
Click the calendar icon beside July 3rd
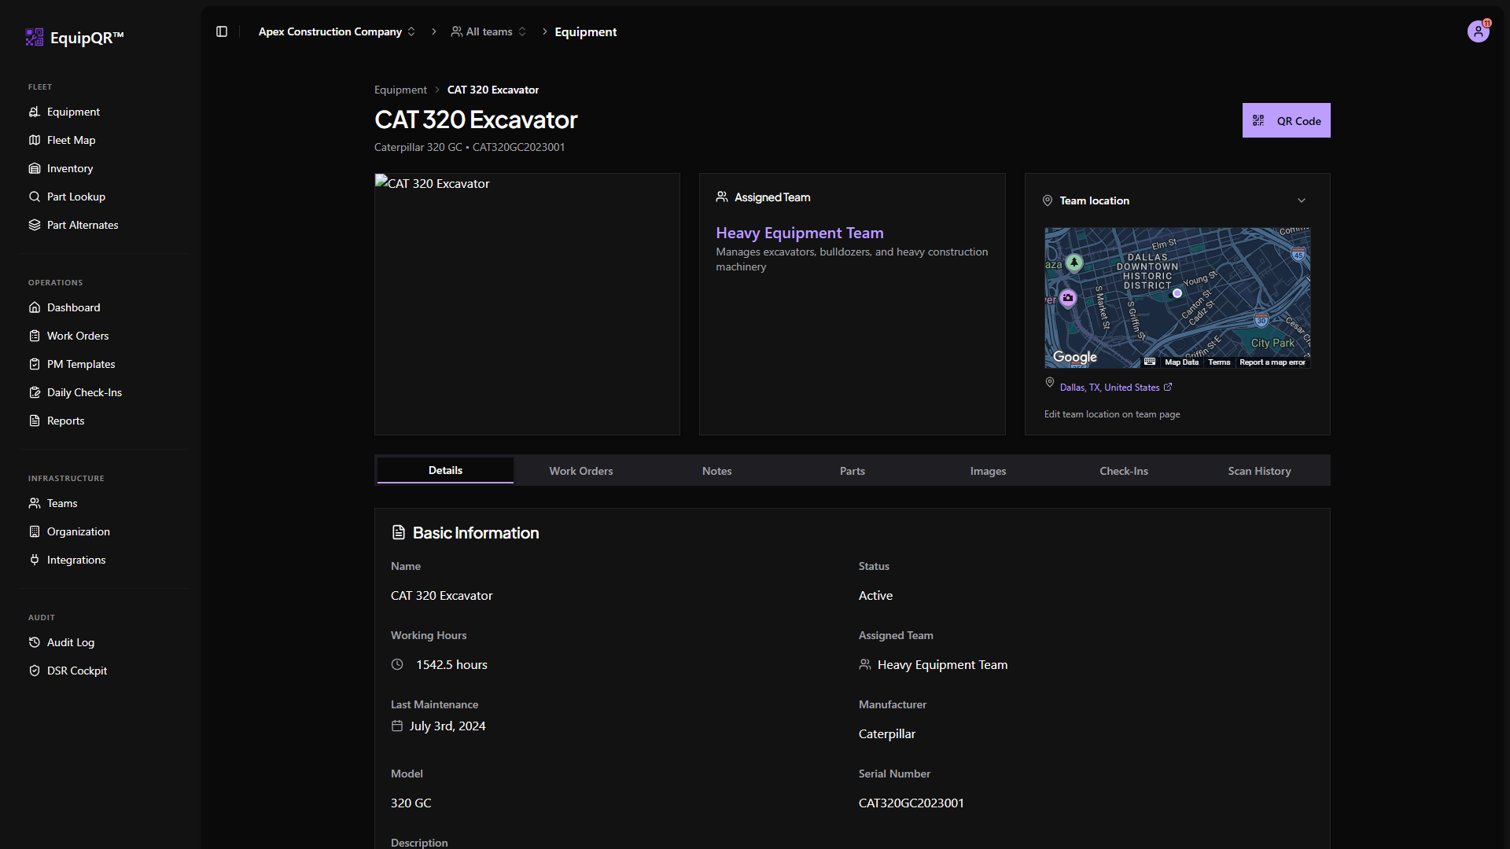pyautogui.click(x=397, y=726)
